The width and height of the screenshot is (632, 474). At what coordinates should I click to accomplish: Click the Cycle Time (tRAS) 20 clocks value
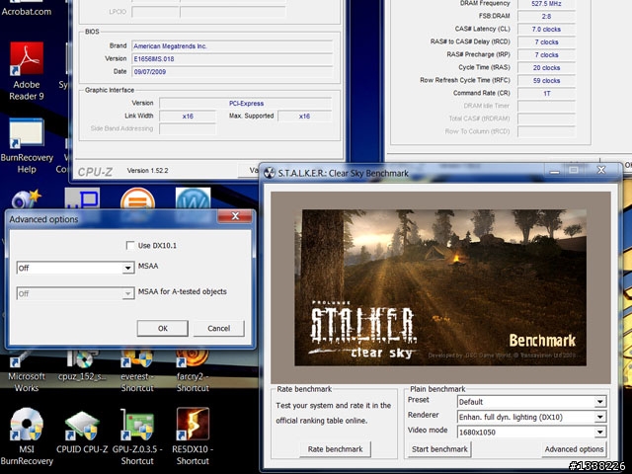[x=546, y=68]
